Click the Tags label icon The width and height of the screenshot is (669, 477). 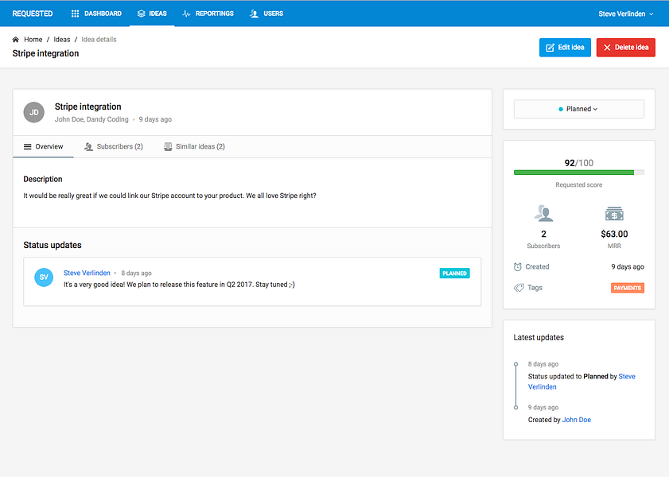pyautogui.click(x=519, y=288)
